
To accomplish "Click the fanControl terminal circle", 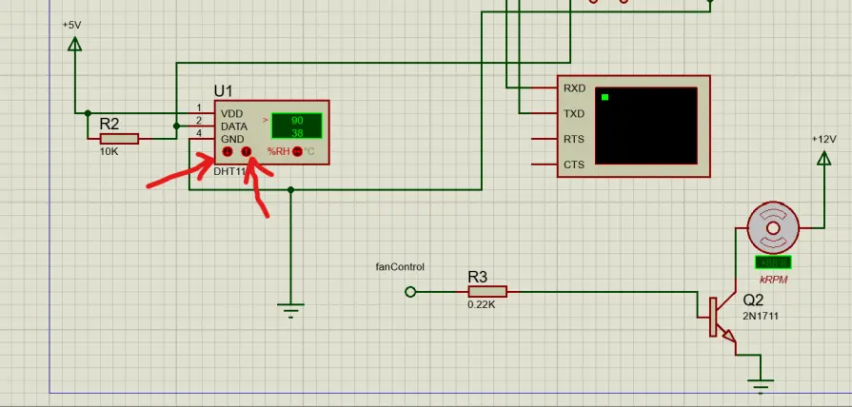I will click(410, 292).
